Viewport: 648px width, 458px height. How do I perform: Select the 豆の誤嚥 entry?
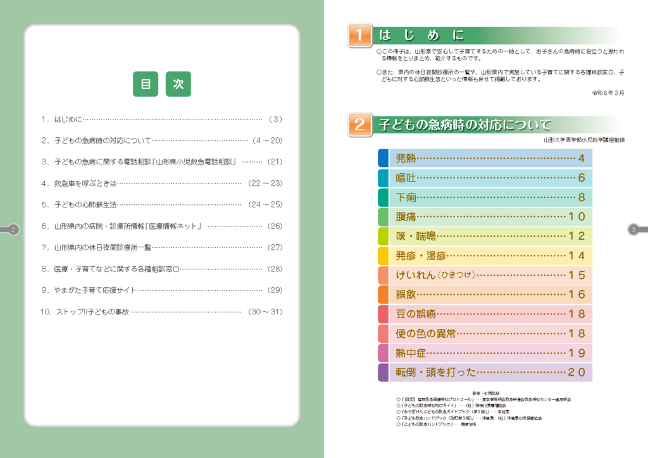tap(484, 314)
